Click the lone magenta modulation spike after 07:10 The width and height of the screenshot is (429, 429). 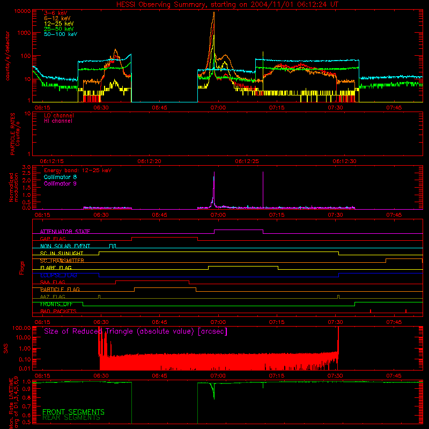[x=263, y=190]
